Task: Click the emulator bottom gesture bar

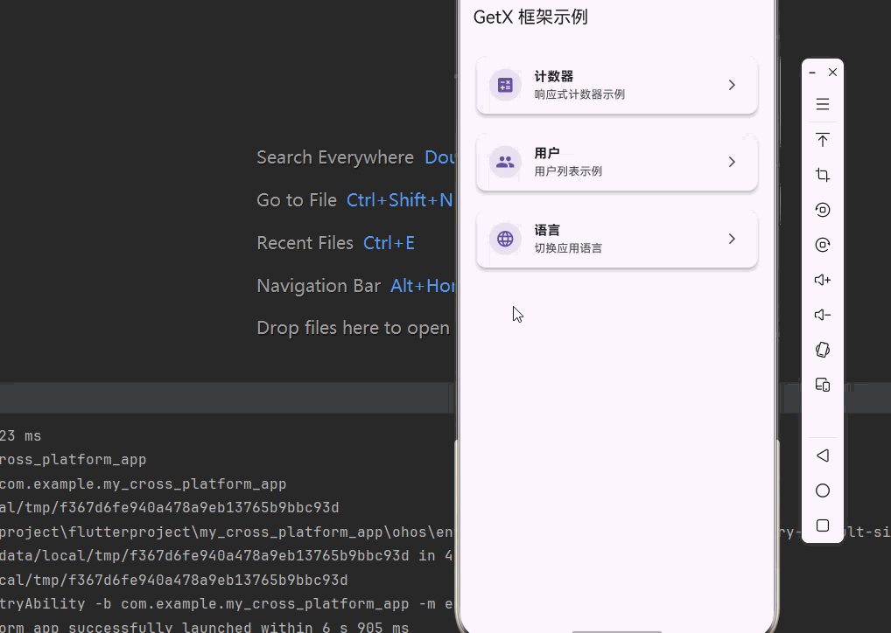Action: (x=617, y=631)
